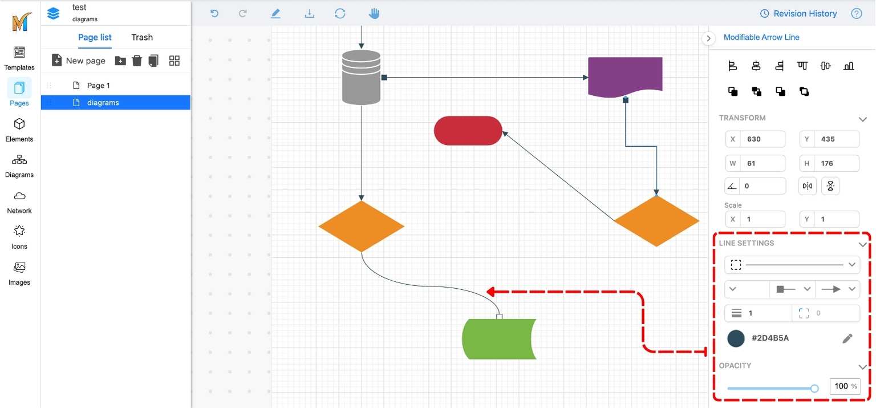Open Revision History
This screenshot has height=408, width=876.
[x=798, y=14]
